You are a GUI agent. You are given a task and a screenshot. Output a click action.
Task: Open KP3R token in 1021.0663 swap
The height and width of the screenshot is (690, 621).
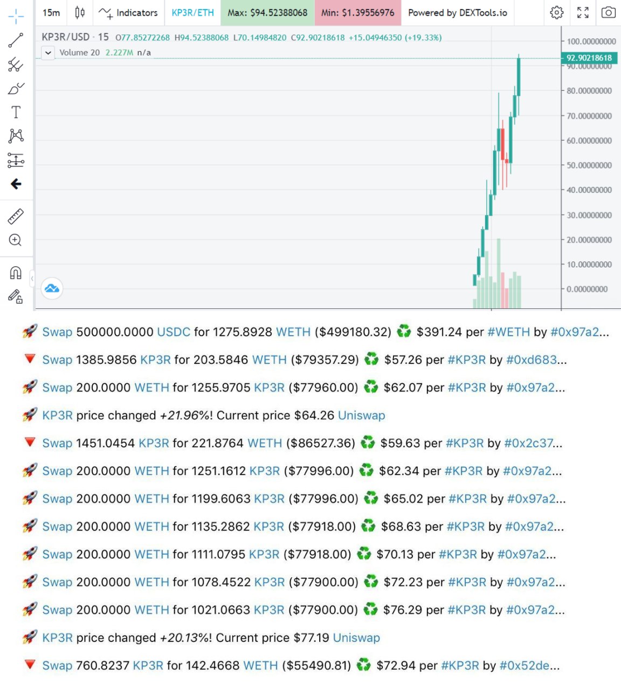tap(269, 610)
